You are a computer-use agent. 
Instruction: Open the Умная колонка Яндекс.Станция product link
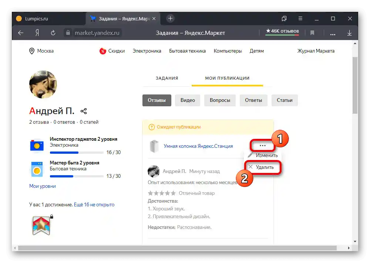198,146
